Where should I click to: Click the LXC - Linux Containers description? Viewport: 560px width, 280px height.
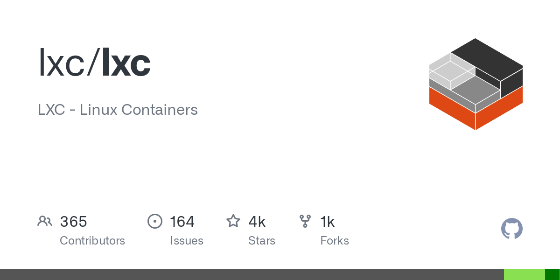click(118, 110)
